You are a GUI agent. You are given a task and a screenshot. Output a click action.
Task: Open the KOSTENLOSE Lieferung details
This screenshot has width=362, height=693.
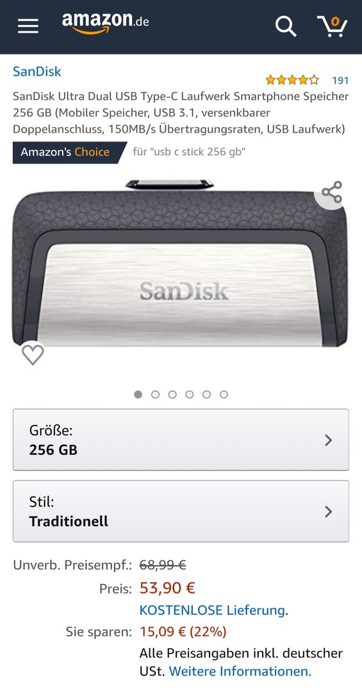point(212,610)
